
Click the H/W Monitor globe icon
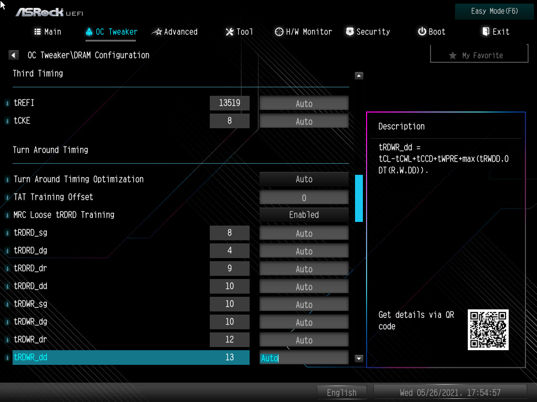coord(278,31)
